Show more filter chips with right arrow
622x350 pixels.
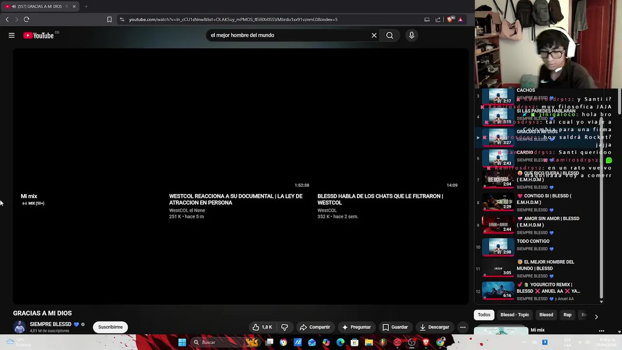596,316
